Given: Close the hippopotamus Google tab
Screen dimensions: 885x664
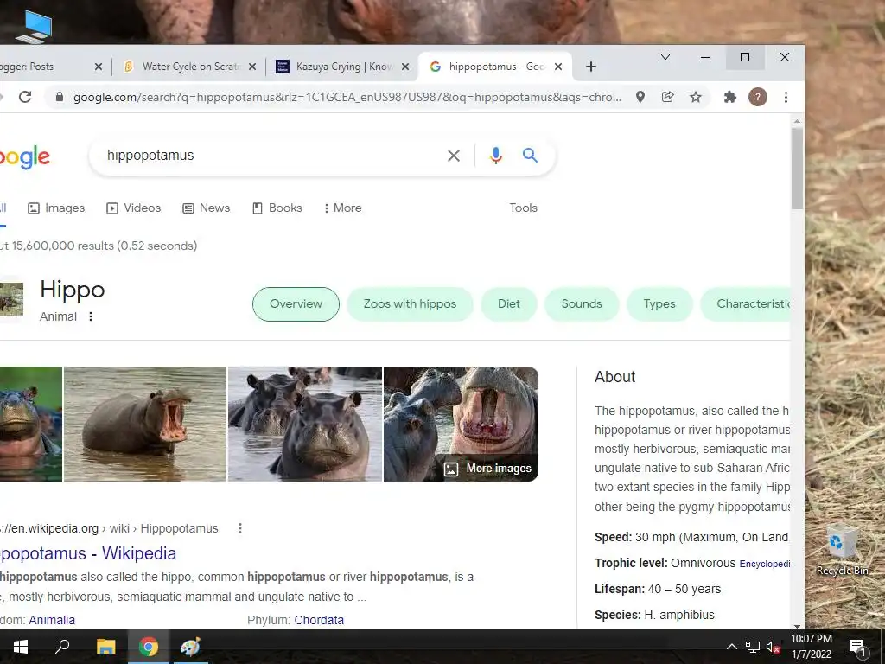Looking at the screenshot, I should (x=558, y=67).
